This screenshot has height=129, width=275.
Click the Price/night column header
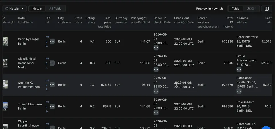[x=140, y=20]
